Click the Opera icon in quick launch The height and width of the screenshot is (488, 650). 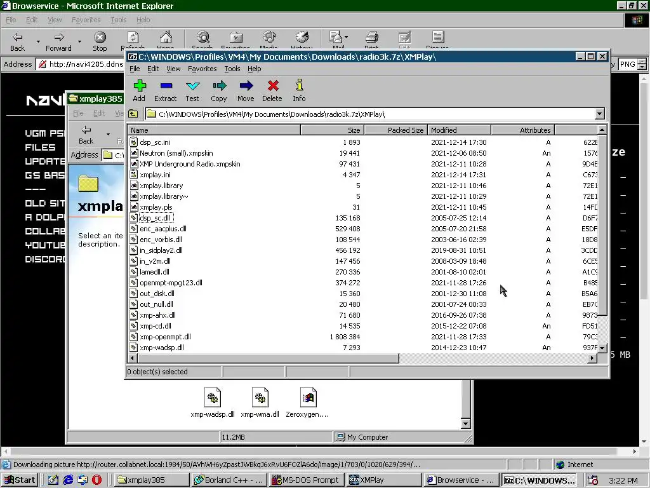(96, 480)
